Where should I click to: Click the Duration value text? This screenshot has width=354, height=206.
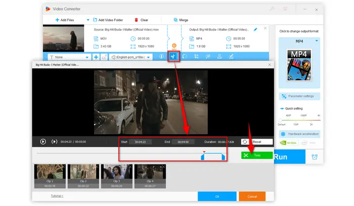tap(226, 142)
